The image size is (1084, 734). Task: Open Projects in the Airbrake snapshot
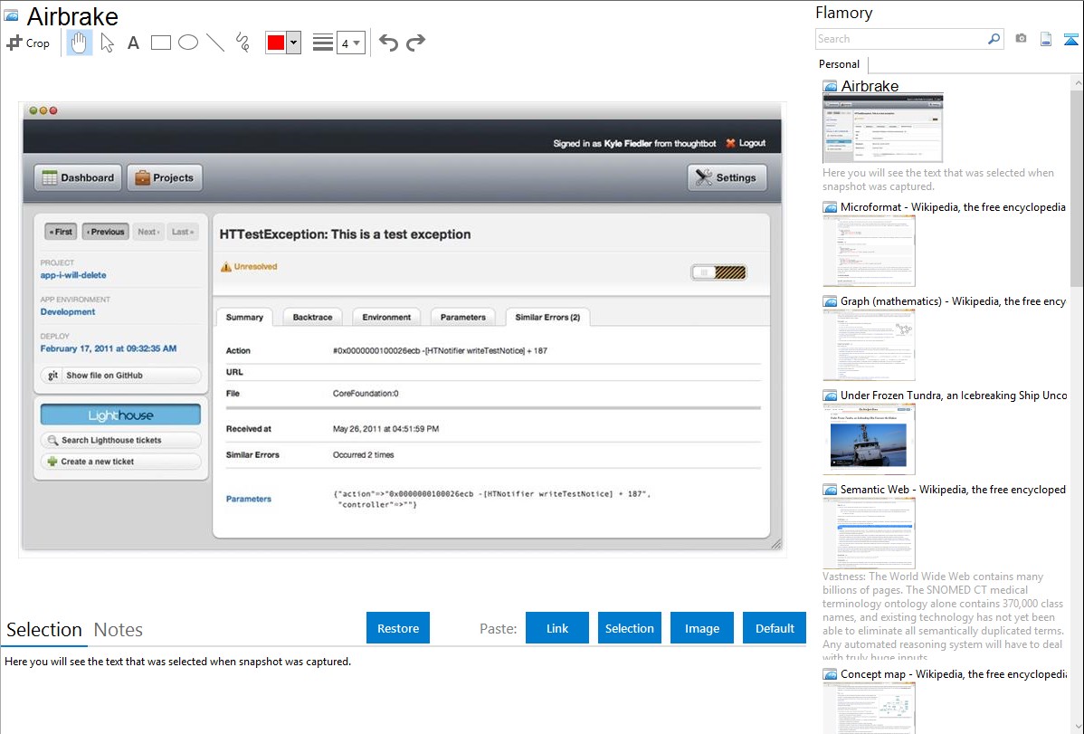tap(165, 177)
